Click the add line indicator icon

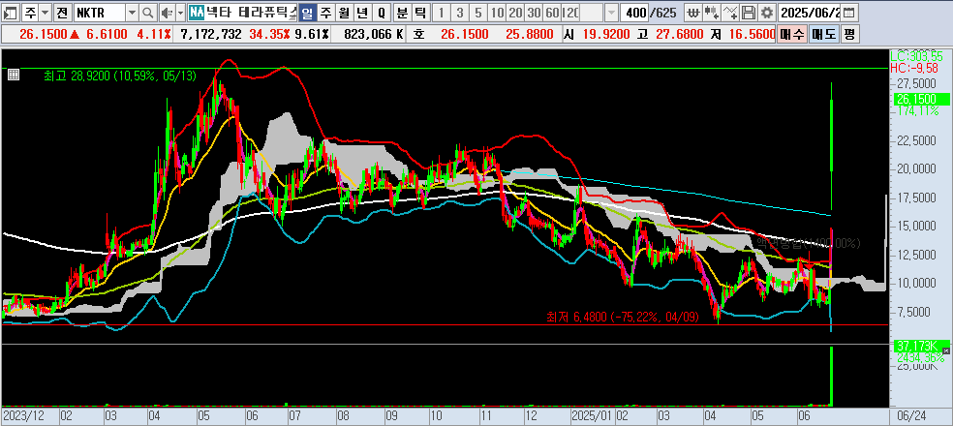(732, 13)
